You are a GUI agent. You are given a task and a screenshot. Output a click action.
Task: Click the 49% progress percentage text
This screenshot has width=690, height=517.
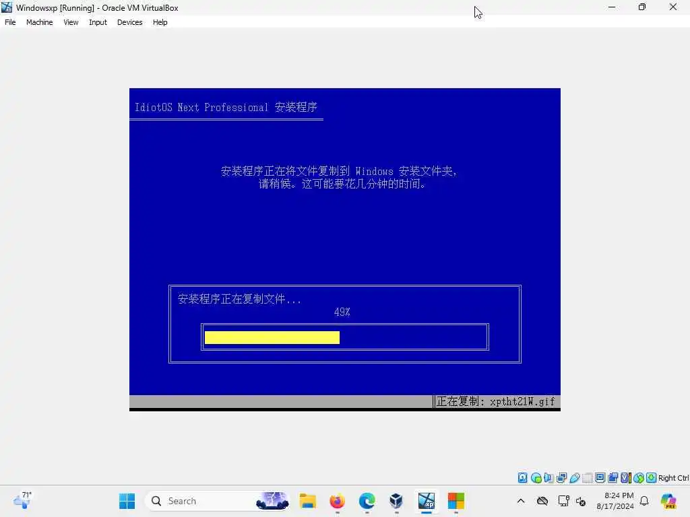[342, 312]
